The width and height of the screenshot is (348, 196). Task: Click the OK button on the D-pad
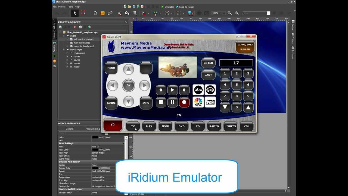128,85
